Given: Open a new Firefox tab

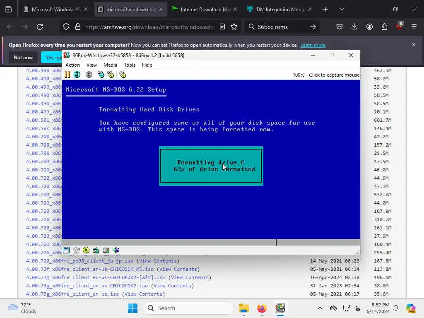Looking at the screenshot, I should click(325, 10).
